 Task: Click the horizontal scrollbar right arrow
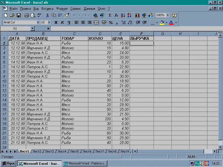[215, 151]
